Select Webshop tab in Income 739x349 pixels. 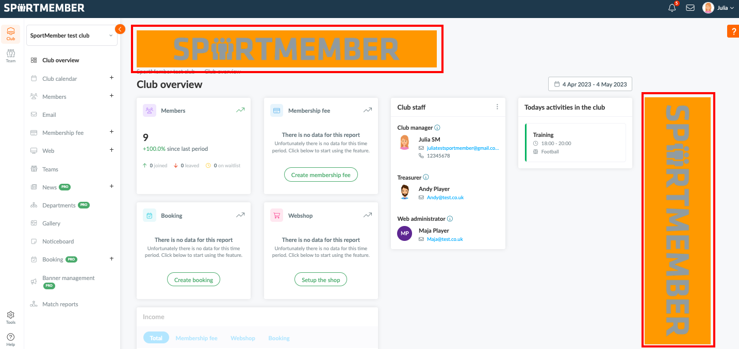click(x=243, y=338)
